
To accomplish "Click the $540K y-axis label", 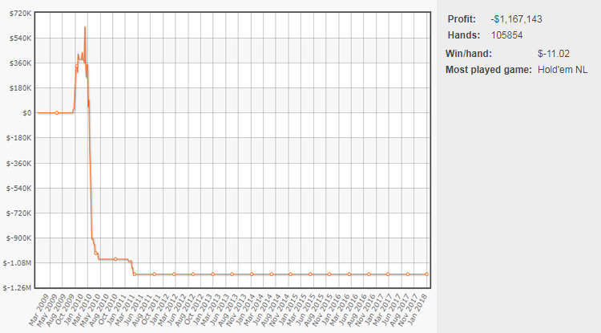I will click(18, 38).
